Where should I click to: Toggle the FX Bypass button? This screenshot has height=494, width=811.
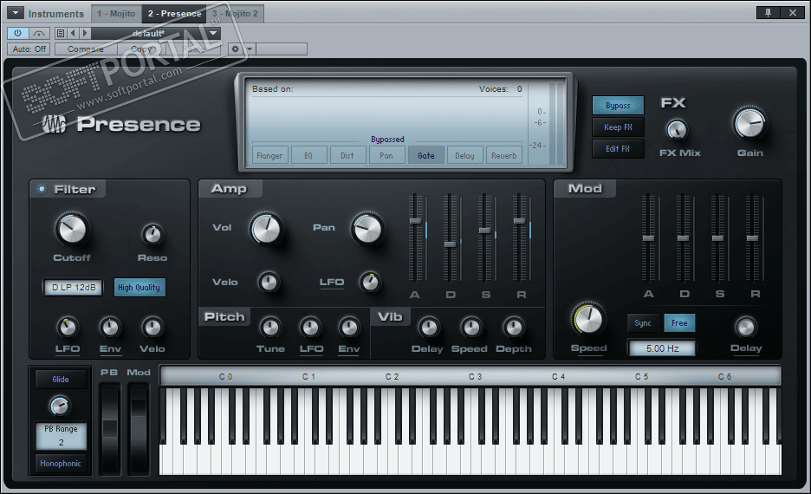tap(618, 106)
